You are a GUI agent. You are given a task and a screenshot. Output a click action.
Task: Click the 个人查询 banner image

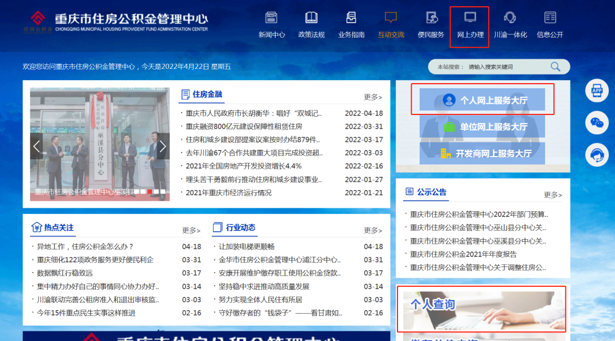click(482, 309)
